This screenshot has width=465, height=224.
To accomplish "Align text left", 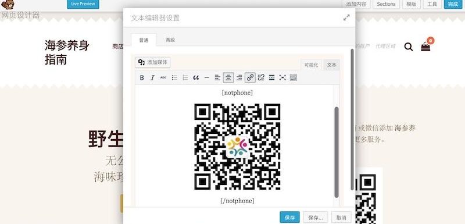I will pyautogui.click(x=217, y=78).
